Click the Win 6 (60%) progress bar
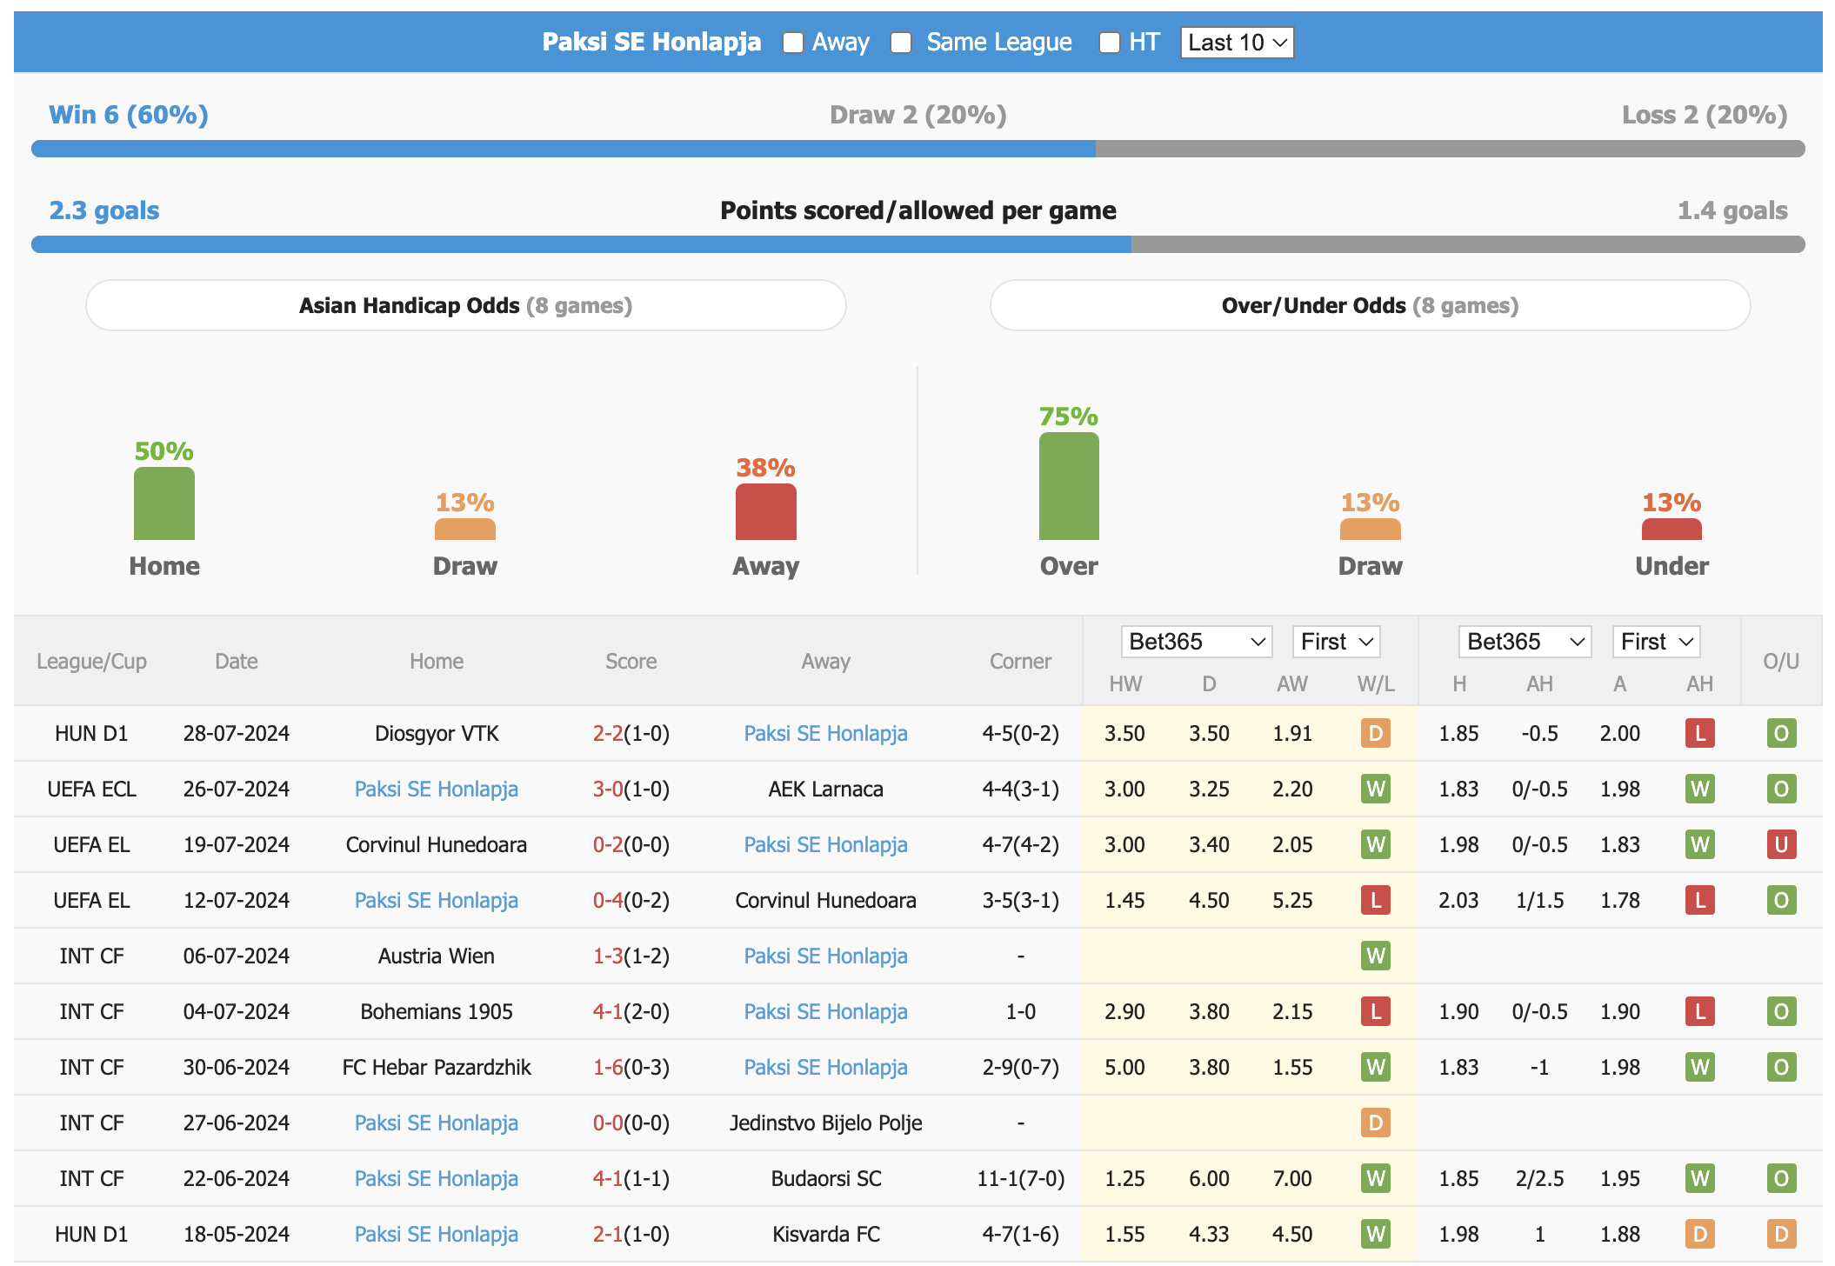Screen dimensions: 1835x1266 tap(917, 149)
